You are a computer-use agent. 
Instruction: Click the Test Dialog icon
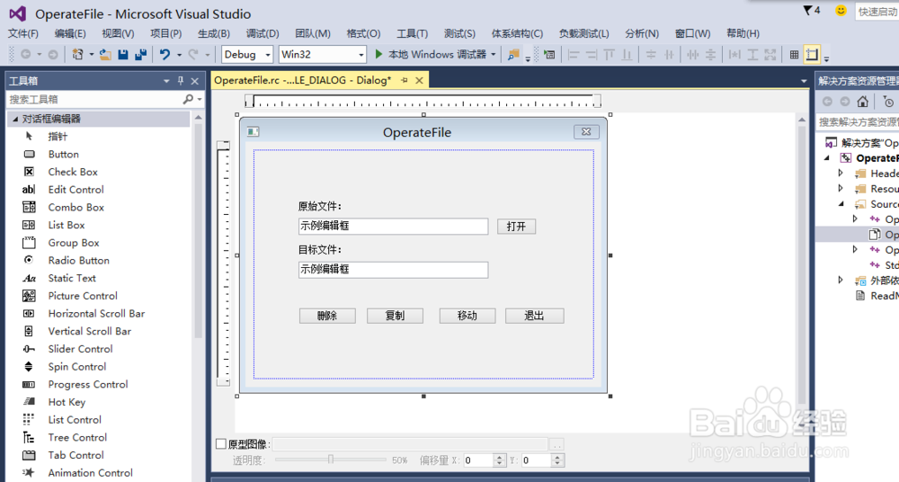pos(549,55)
